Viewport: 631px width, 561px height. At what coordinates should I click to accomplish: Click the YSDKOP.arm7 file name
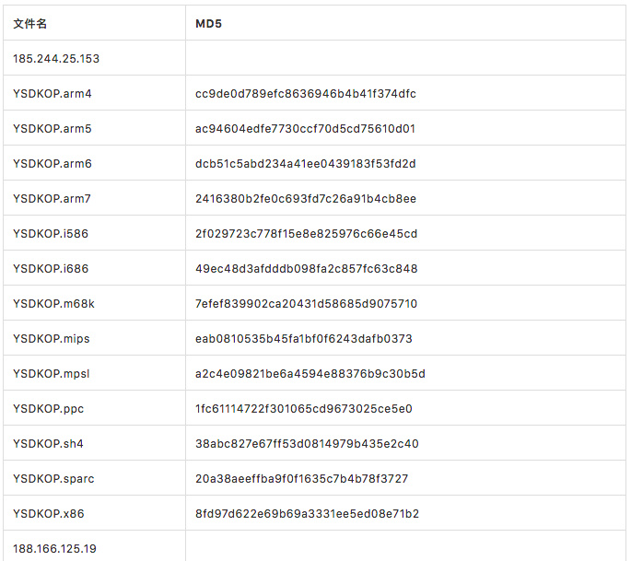coord(52,199)
